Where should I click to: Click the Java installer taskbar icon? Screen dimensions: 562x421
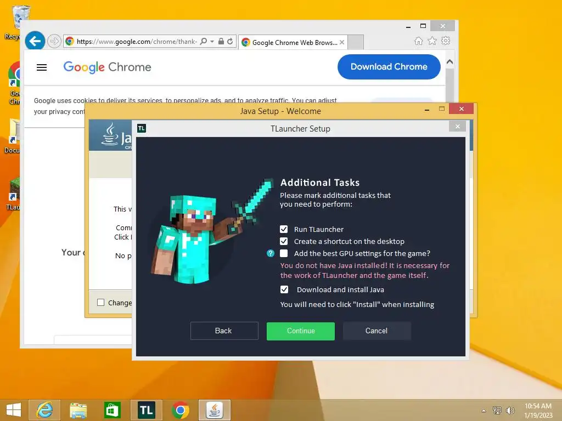click(215, 410)
